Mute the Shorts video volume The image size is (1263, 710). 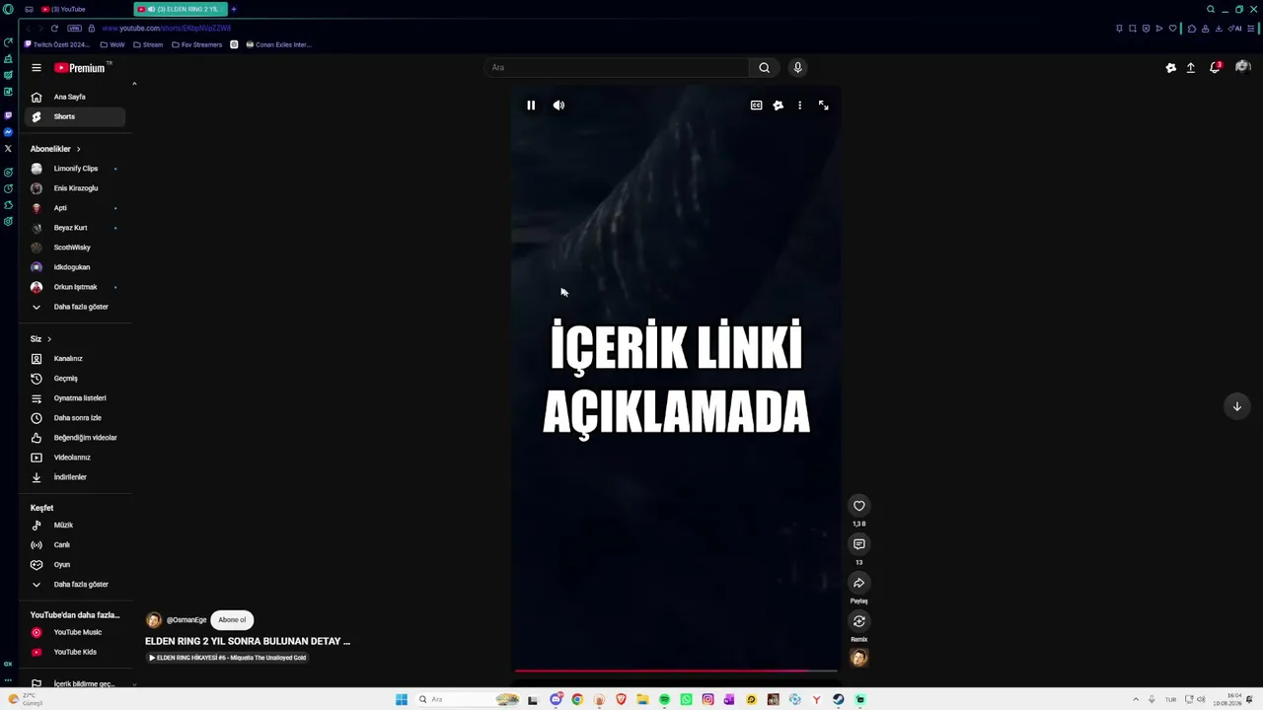tap(558, 106)
